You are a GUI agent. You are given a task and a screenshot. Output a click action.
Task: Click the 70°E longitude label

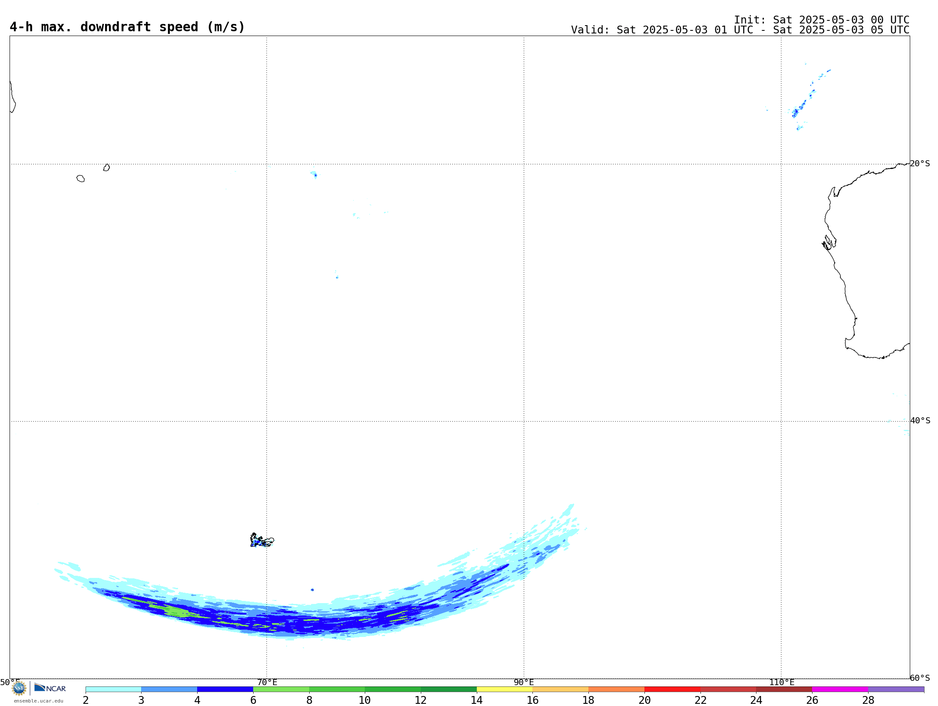tap(267, 682)
